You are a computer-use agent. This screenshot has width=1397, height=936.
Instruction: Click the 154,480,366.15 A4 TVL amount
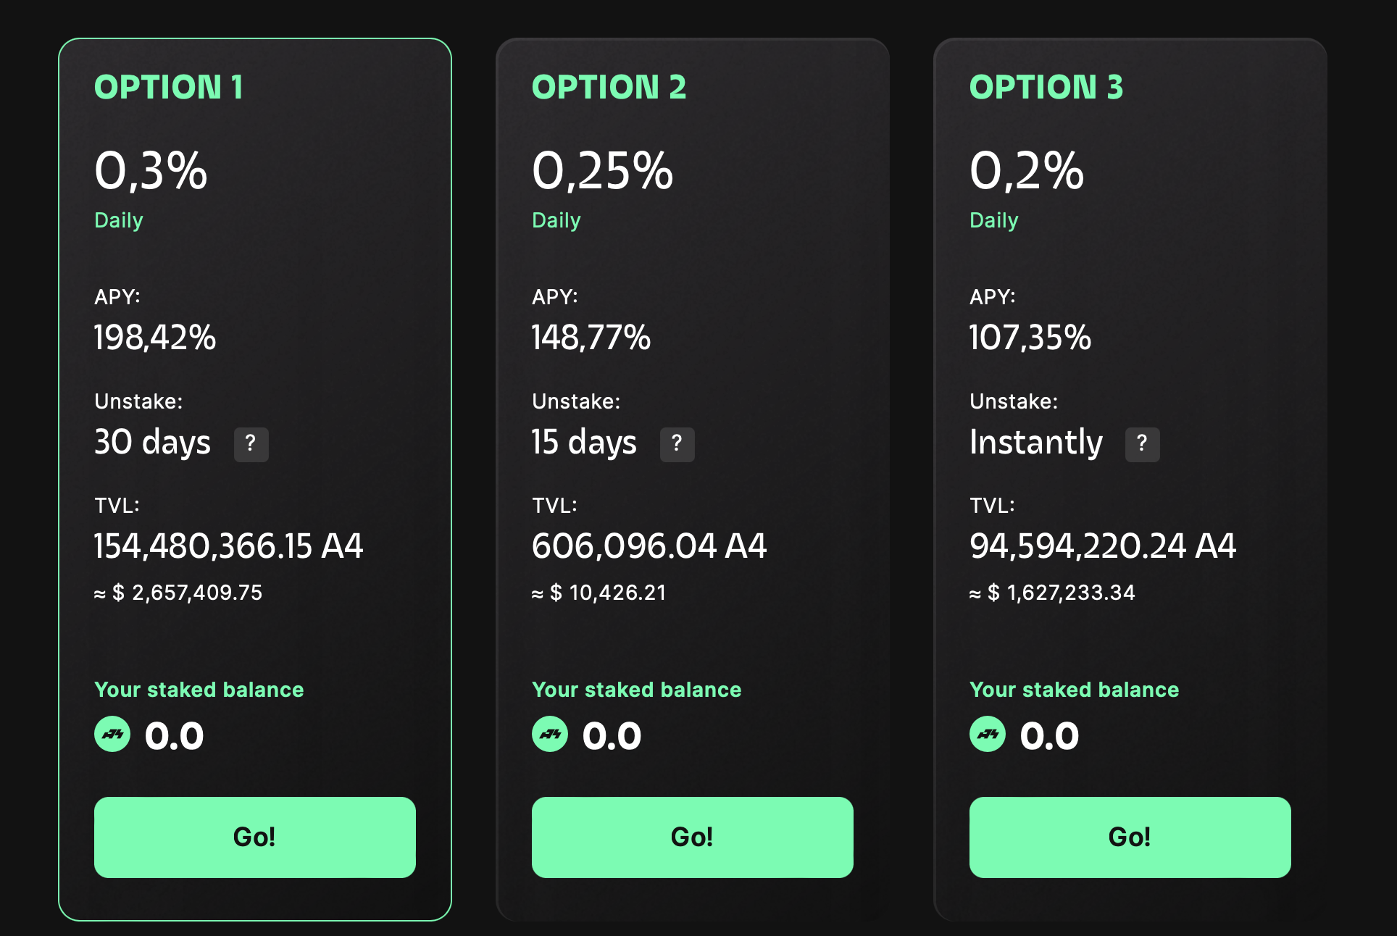pyautogui.click(x=228, y=546)
